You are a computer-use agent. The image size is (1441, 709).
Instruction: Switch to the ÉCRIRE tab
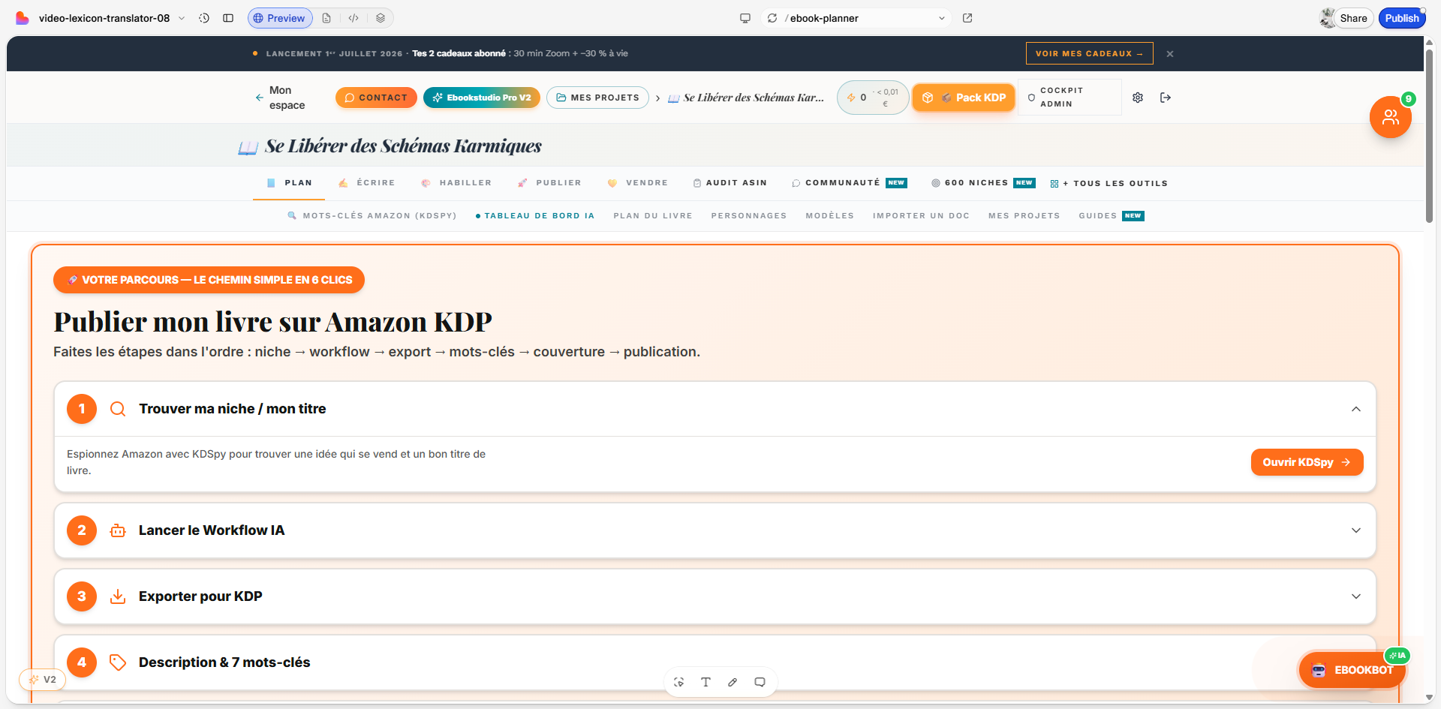[366, 183]
